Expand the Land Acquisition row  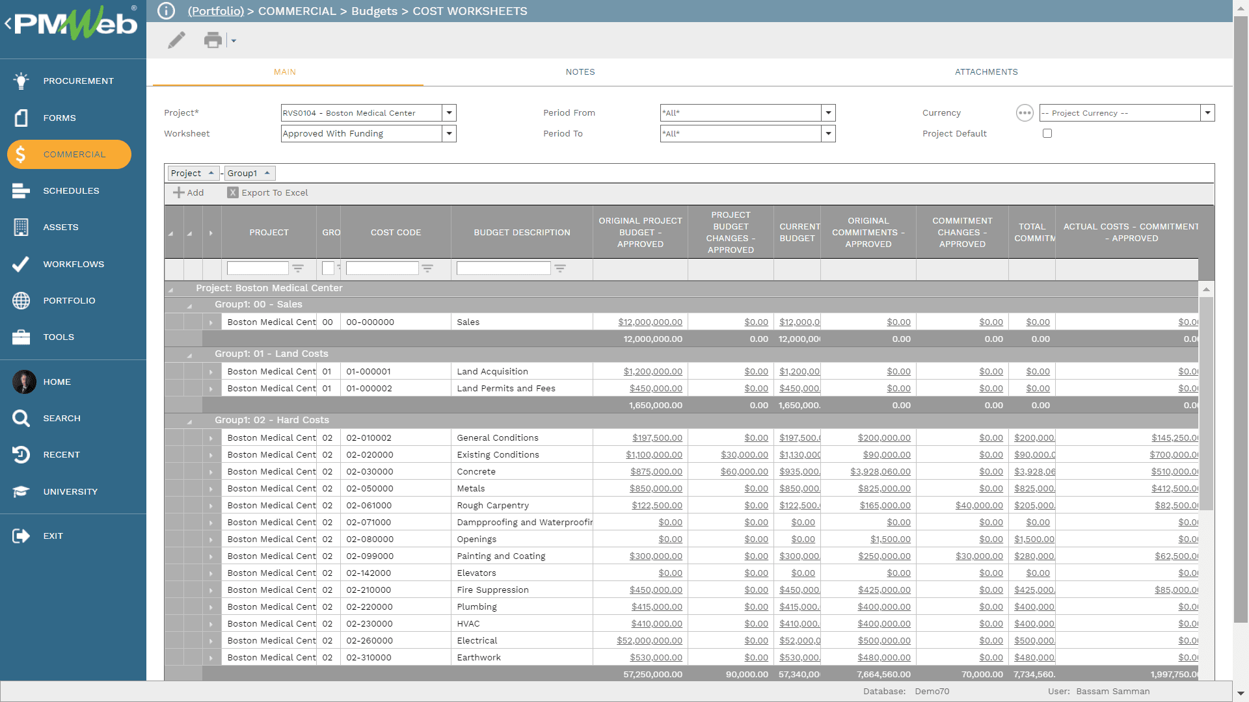(211, 372)
